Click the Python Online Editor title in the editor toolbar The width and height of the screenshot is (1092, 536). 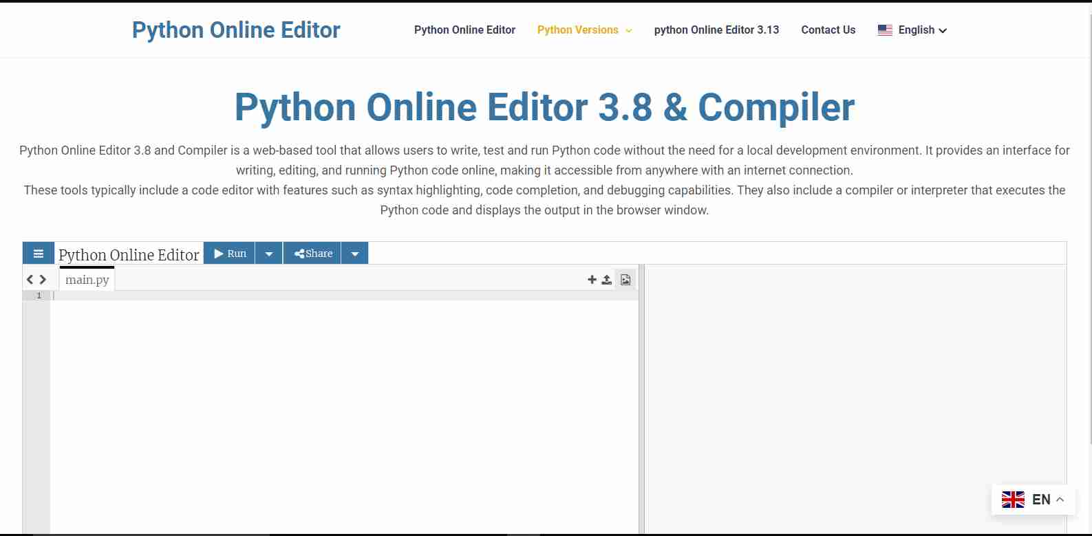coord(129,255)
